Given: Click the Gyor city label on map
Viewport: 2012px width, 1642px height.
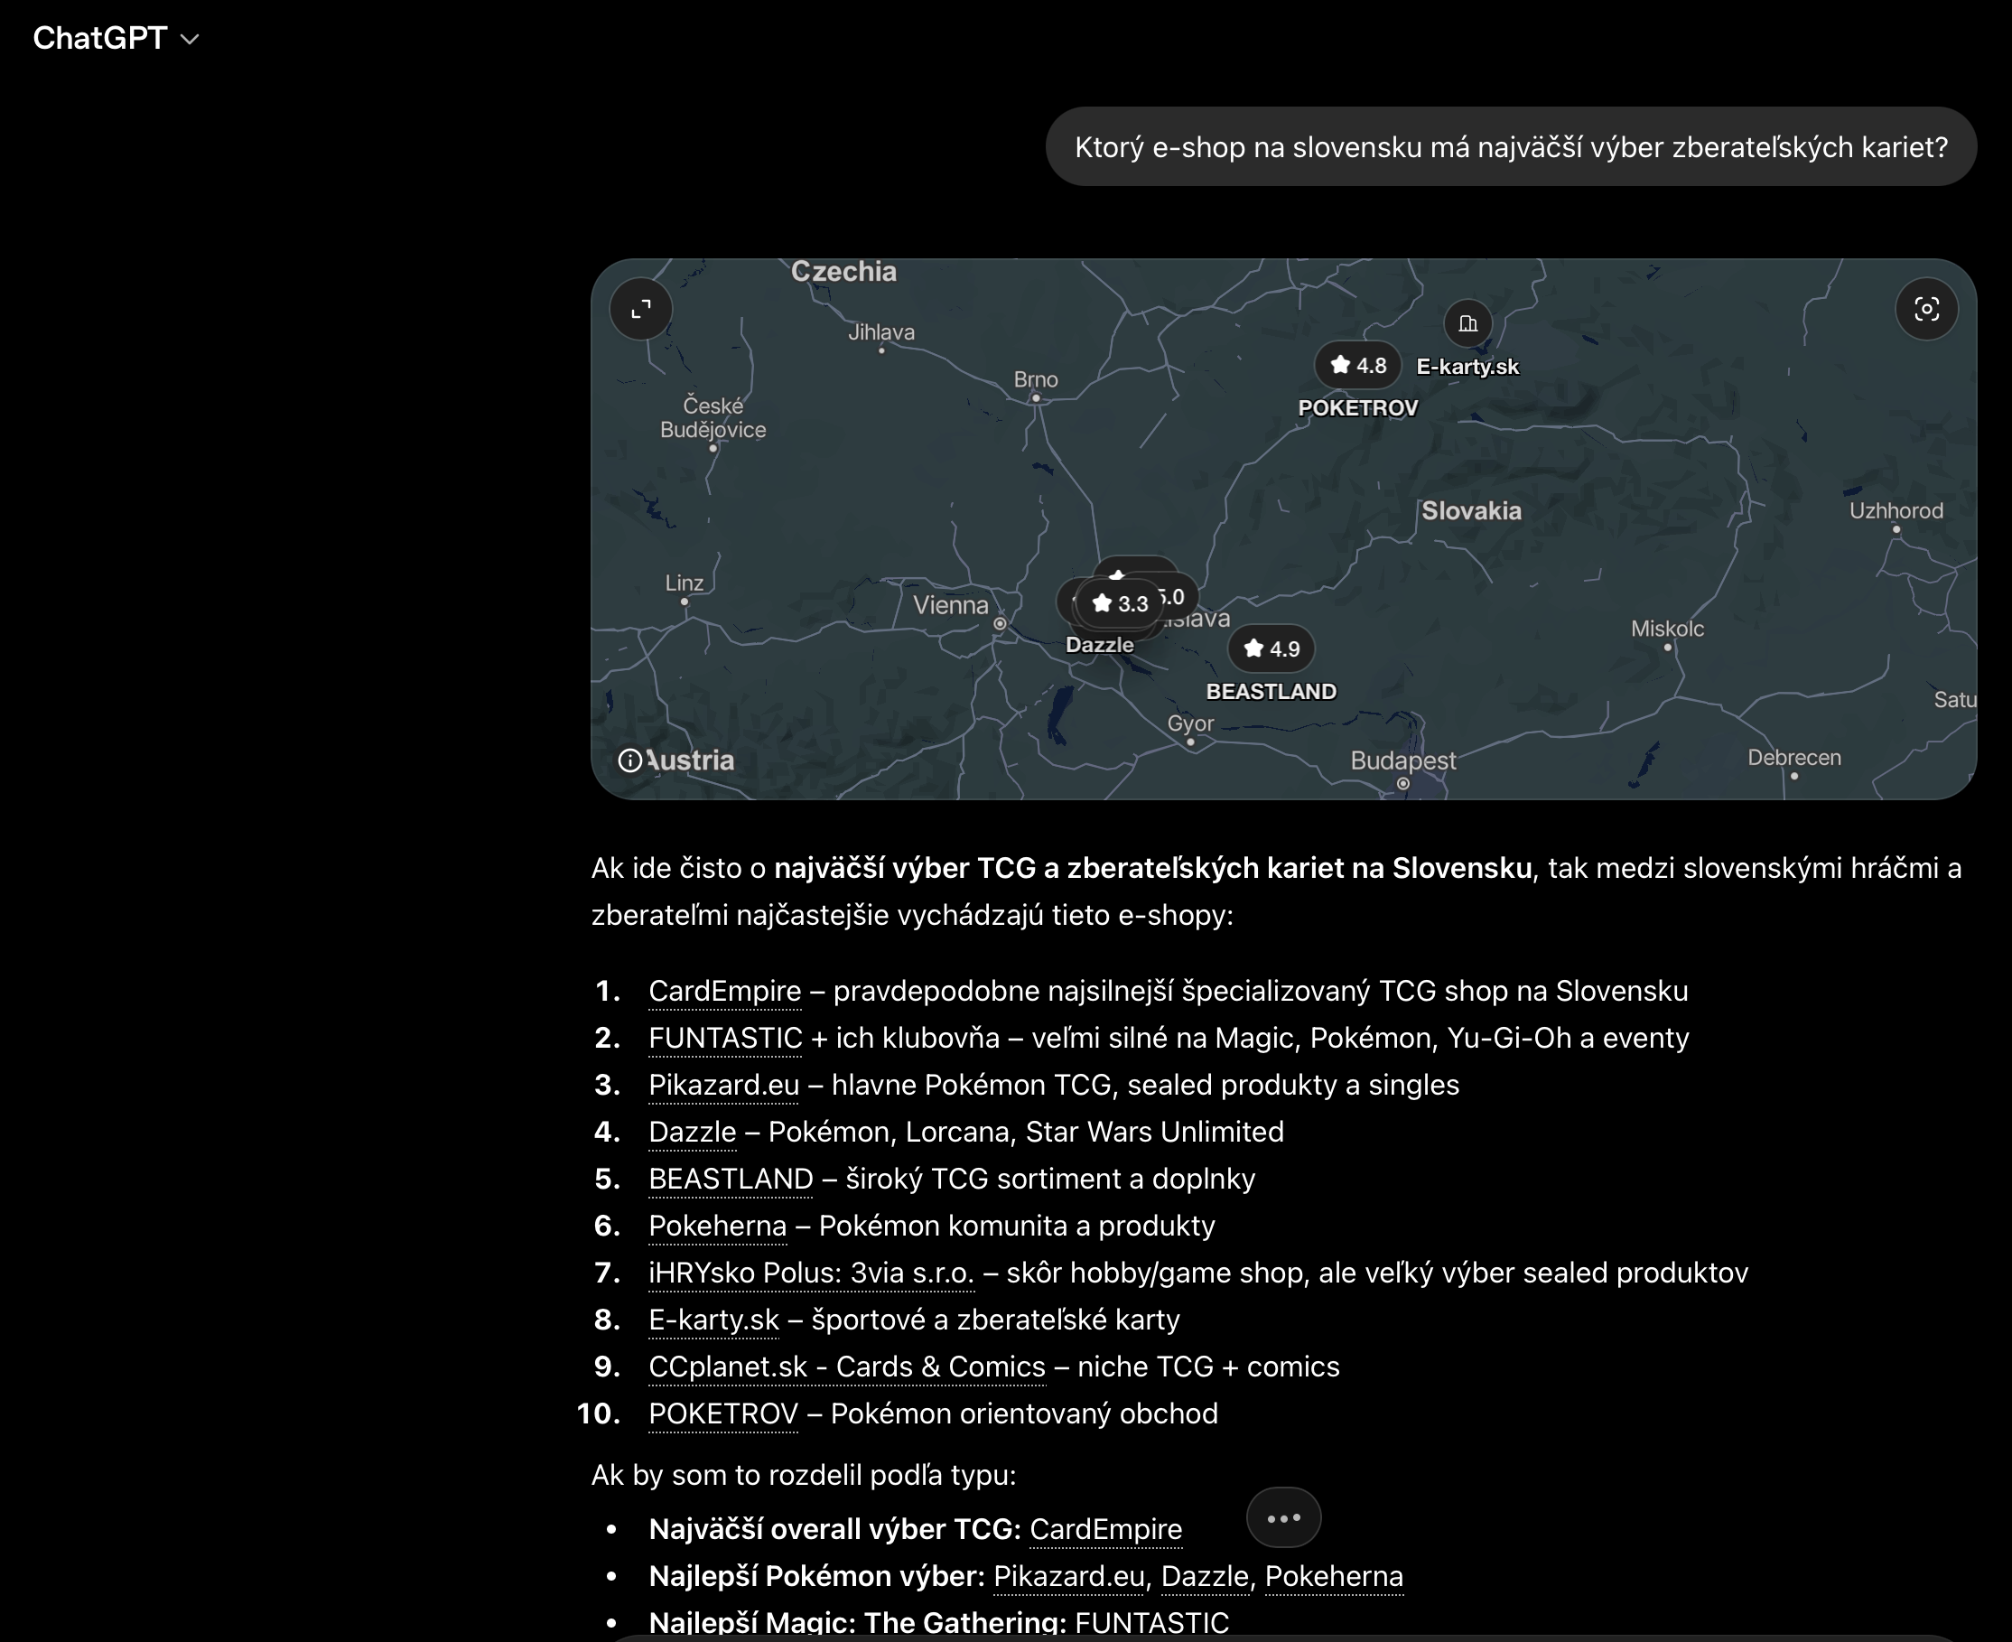Looking at the screenshot, I should pyautogui.click(x=1190, y=723).
